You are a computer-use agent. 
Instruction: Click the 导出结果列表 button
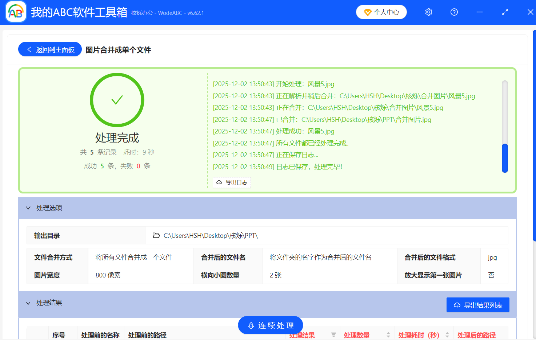point(478,305)
